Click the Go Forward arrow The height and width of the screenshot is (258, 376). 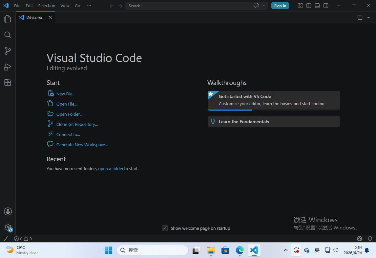[120, 6]
